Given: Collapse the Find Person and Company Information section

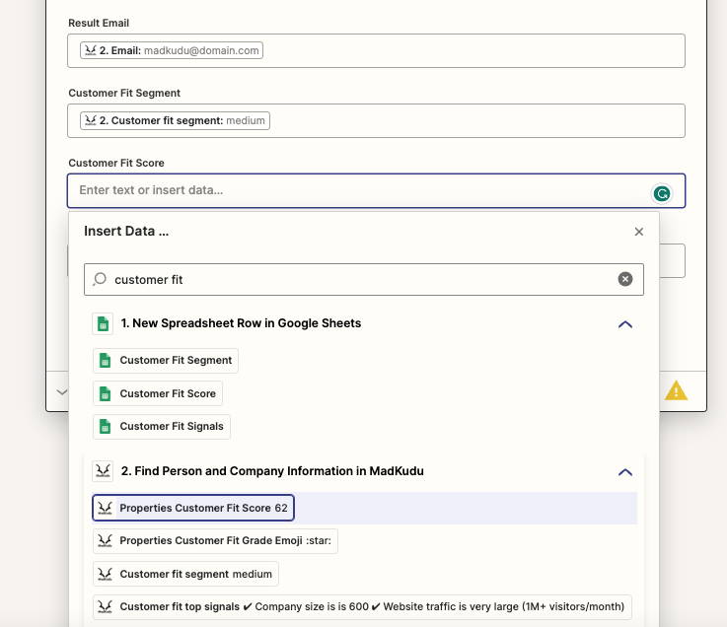Looking at the screenshot, I should (x=625, y=472).
